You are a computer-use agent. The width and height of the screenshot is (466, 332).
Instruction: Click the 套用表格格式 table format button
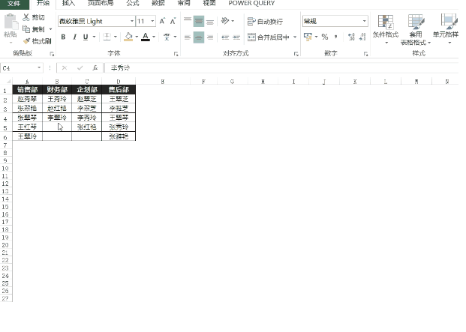pyautogui.click(x=416, y=30)
